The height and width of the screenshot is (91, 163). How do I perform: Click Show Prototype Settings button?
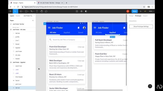coord(141,27)
